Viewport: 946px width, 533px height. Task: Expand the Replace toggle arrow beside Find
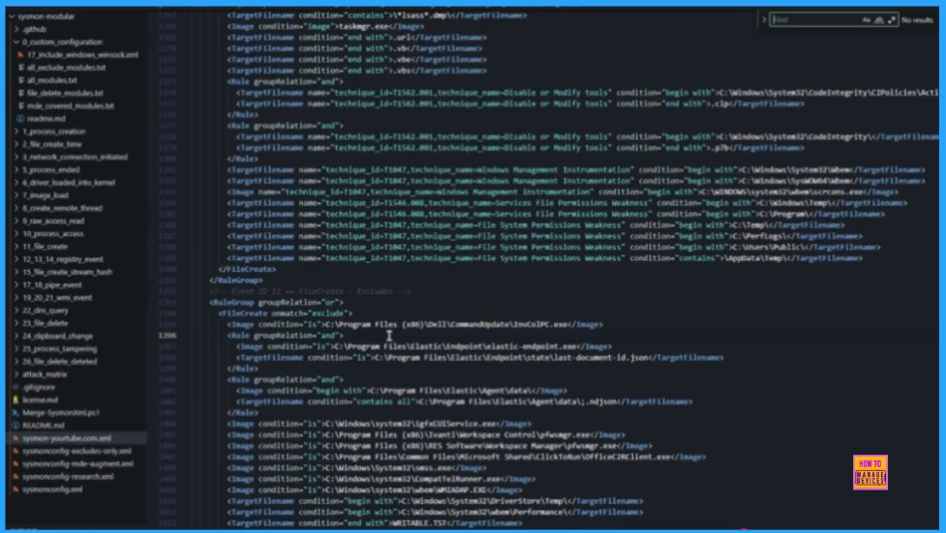click(764, 20)
